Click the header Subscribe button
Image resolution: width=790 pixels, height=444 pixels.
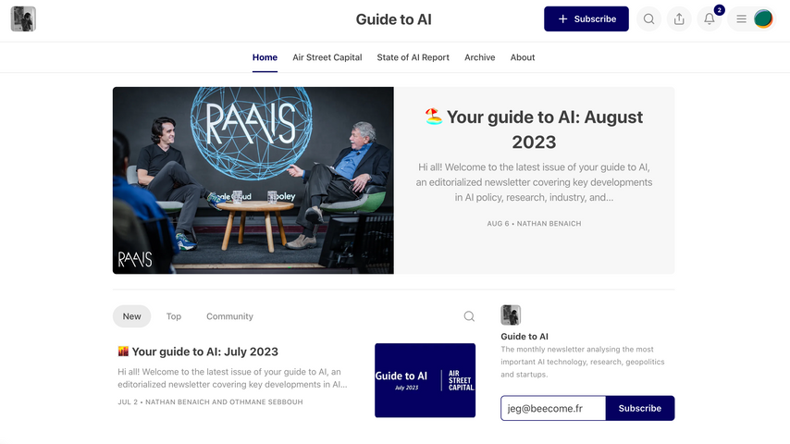586,19
